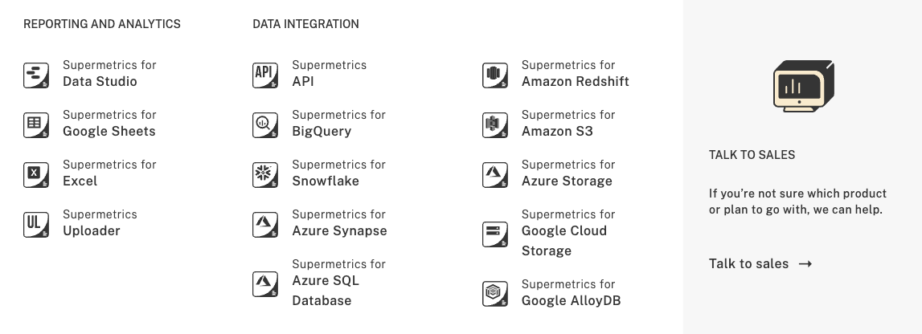Click the Uploader UL icon

click(x=36, y=224)
